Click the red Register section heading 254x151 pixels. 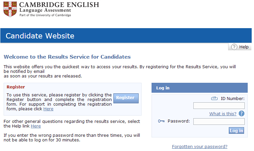(x=16, y=87)
